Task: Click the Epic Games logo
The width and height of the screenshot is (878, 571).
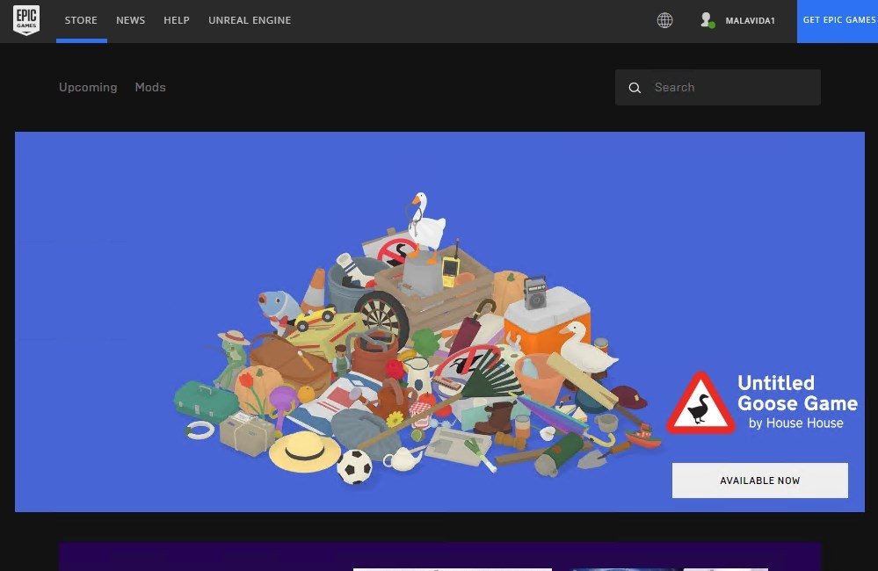Action: (x=25, y=21)
